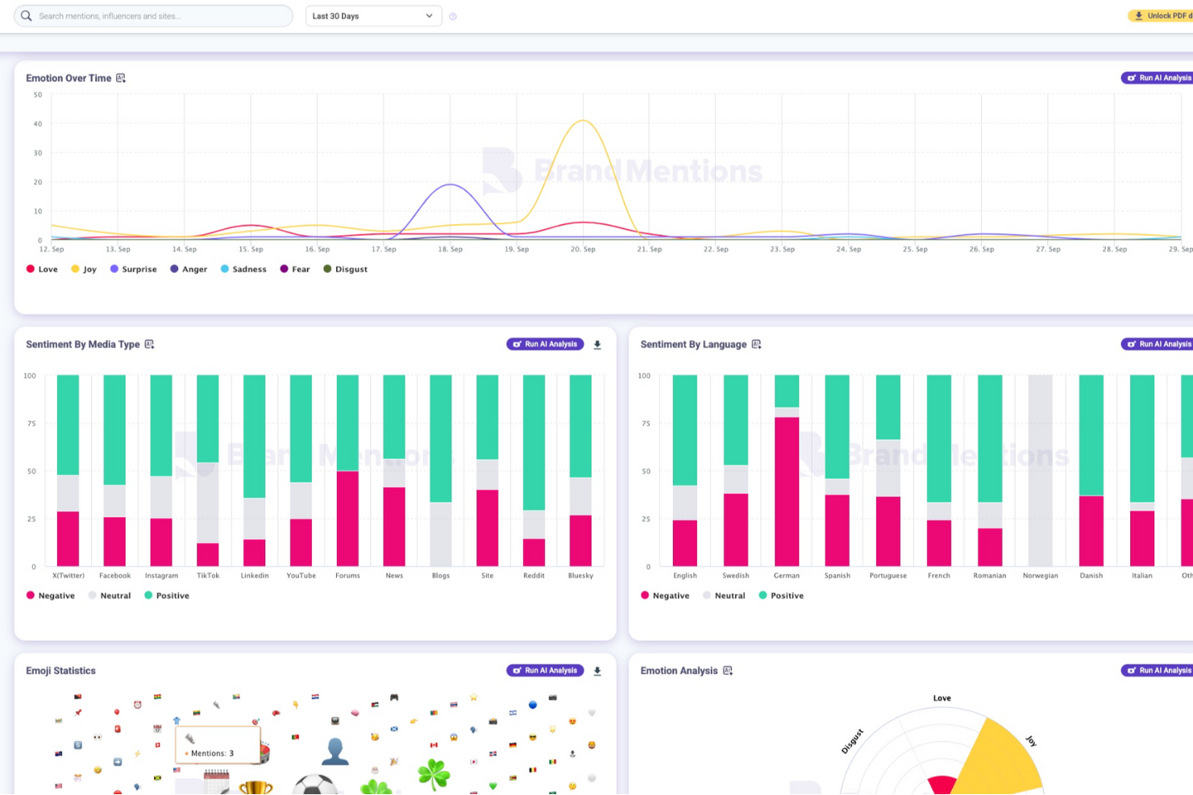
Task: Toggle the Love legend series
Action: coord(42,269)
